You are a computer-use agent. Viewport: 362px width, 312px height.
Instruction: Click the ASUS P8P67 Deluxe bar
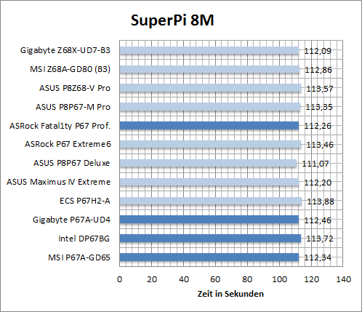coord(208,163)
